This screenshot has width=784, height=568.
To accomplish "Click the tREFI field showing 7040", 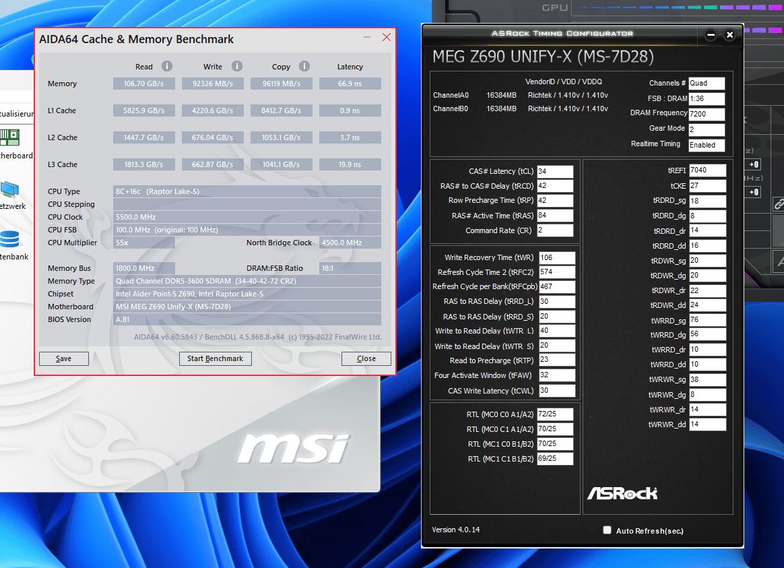I will (x=707, y=170).
